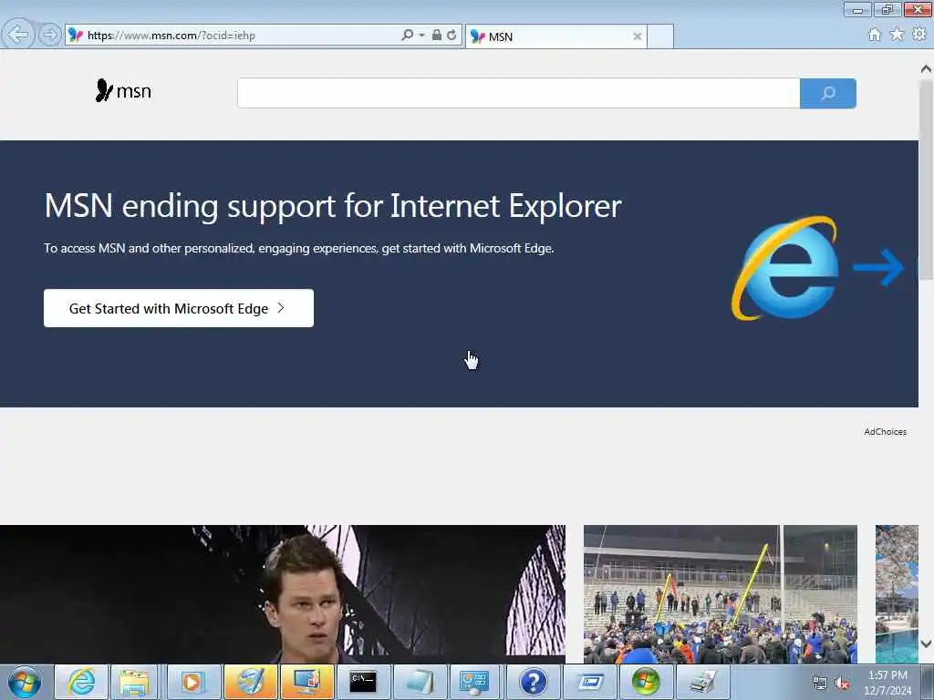Open the blue Help question mark taskbar icon
This screenshot has width=934, height=700.
(x=533, y=682)
